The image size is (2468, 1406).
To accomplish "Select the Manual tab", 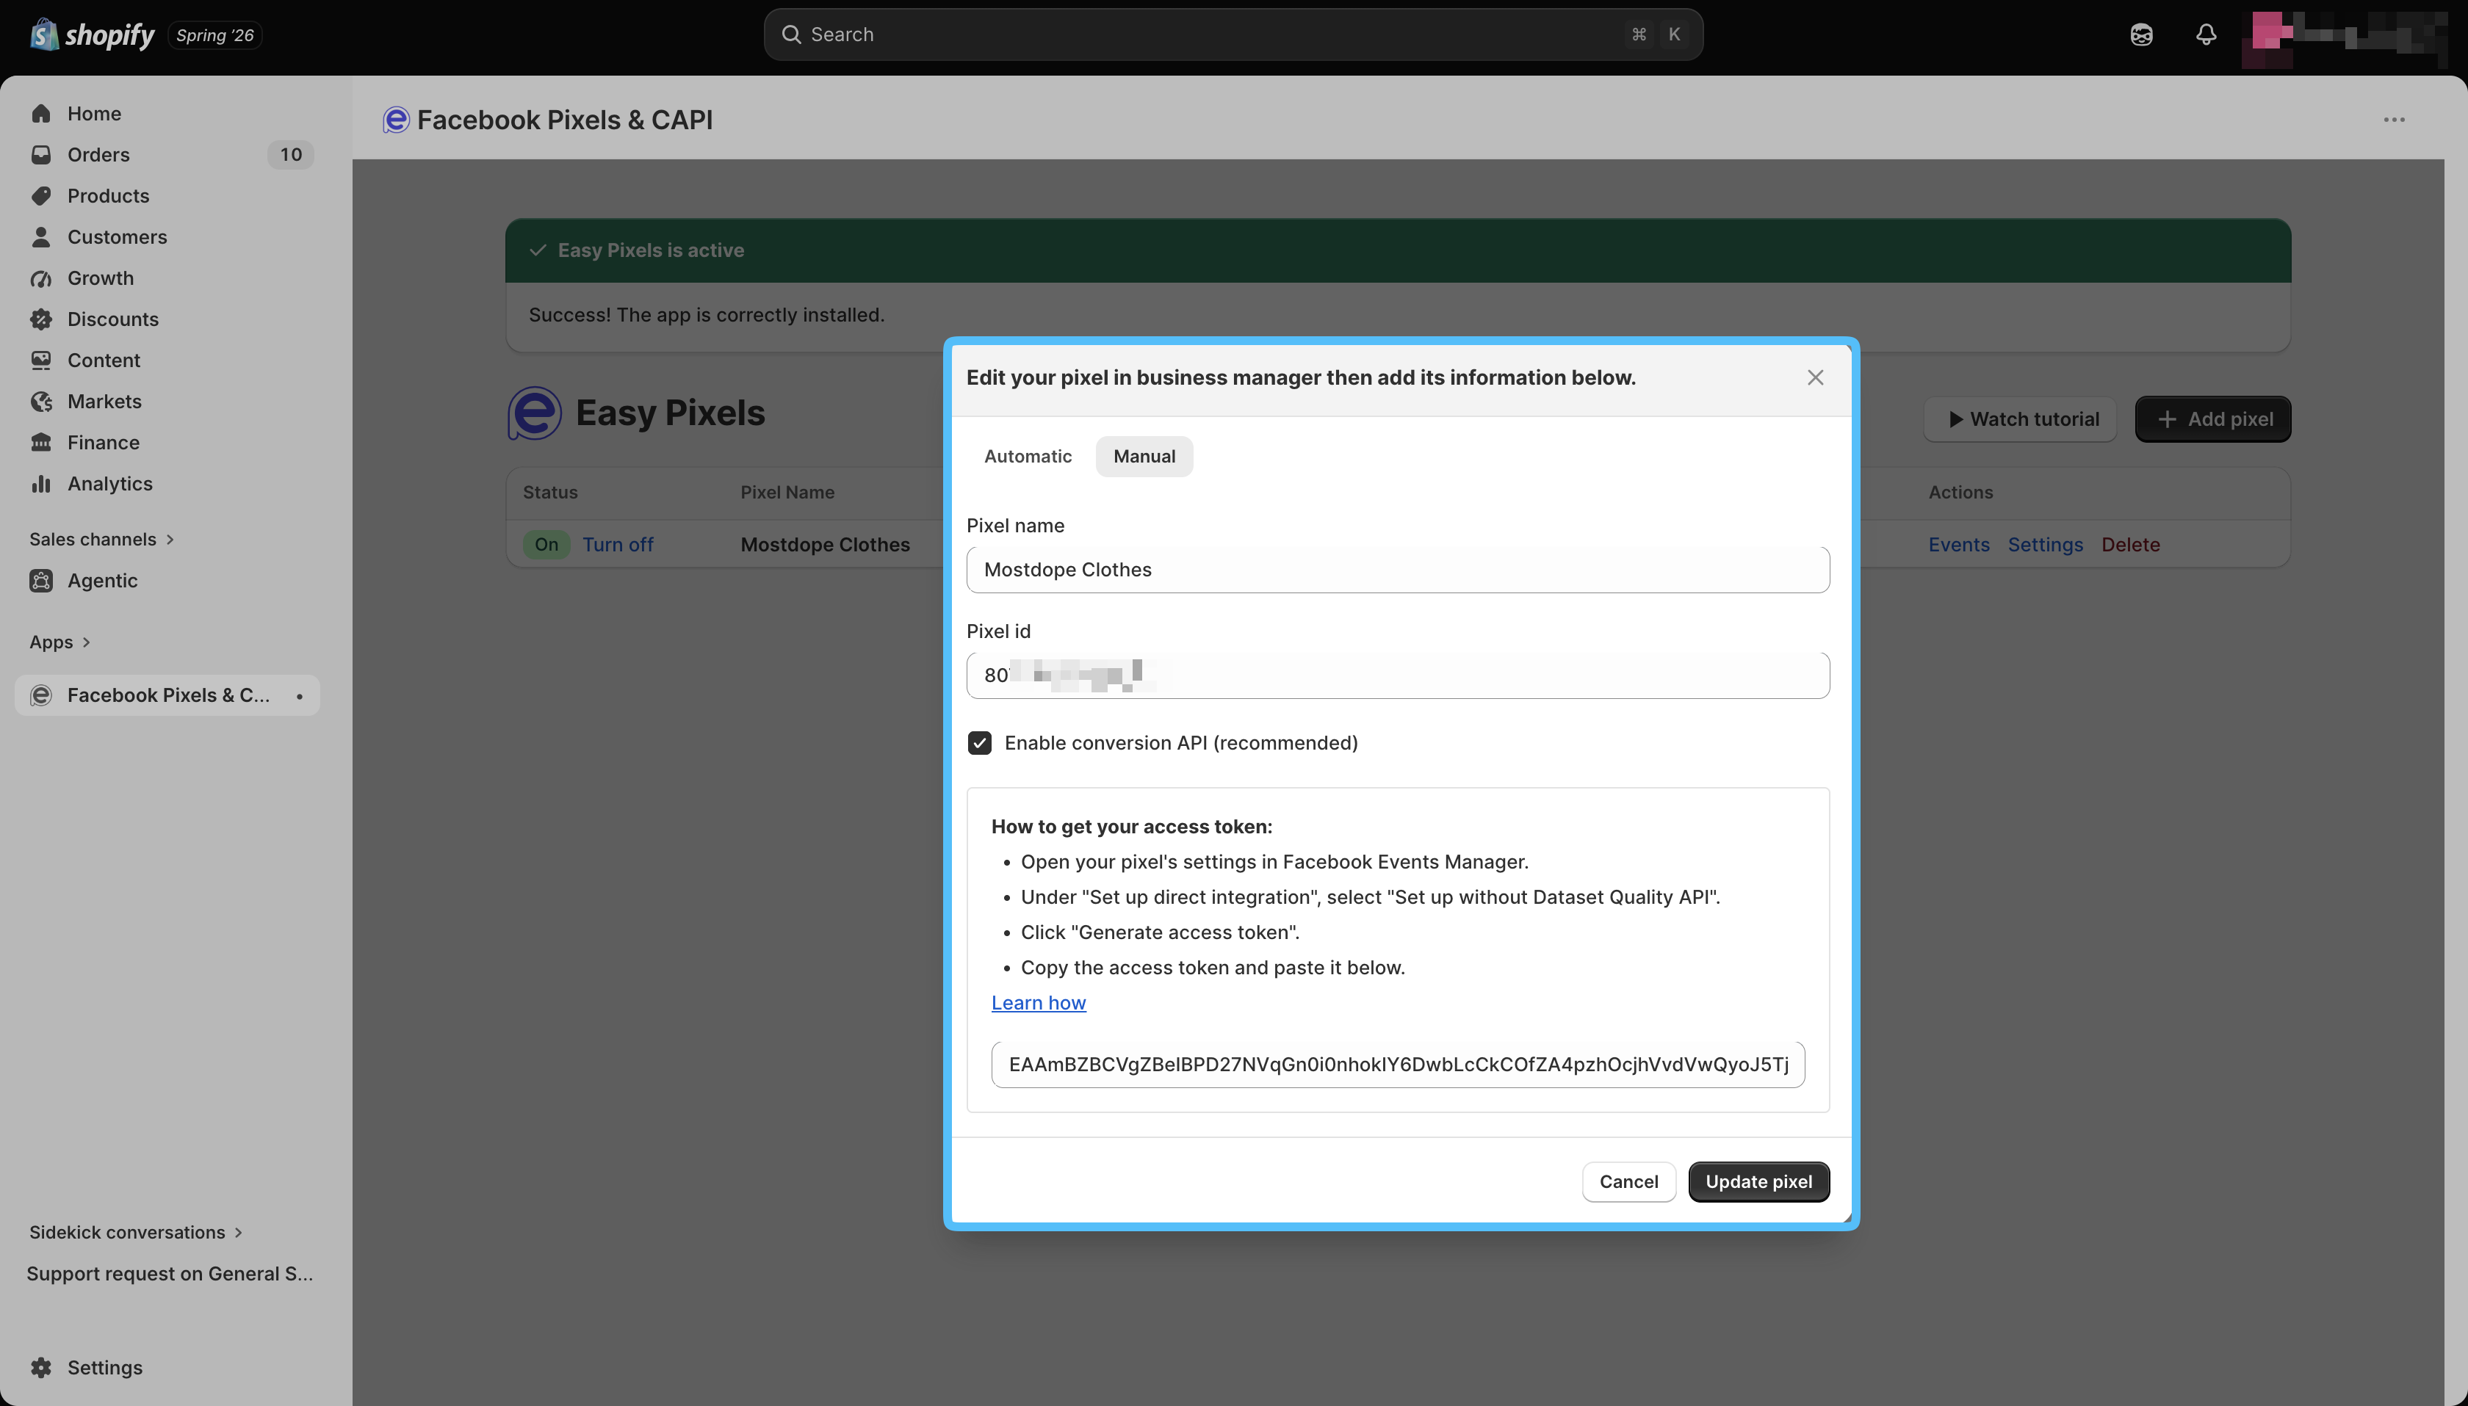I will (x=1144, y=457).
